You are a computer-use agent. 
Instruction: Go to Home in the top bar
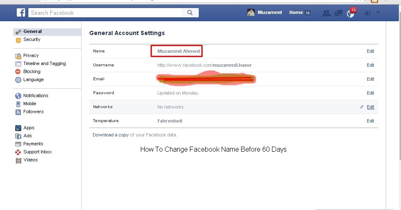[x=296, y=12]
